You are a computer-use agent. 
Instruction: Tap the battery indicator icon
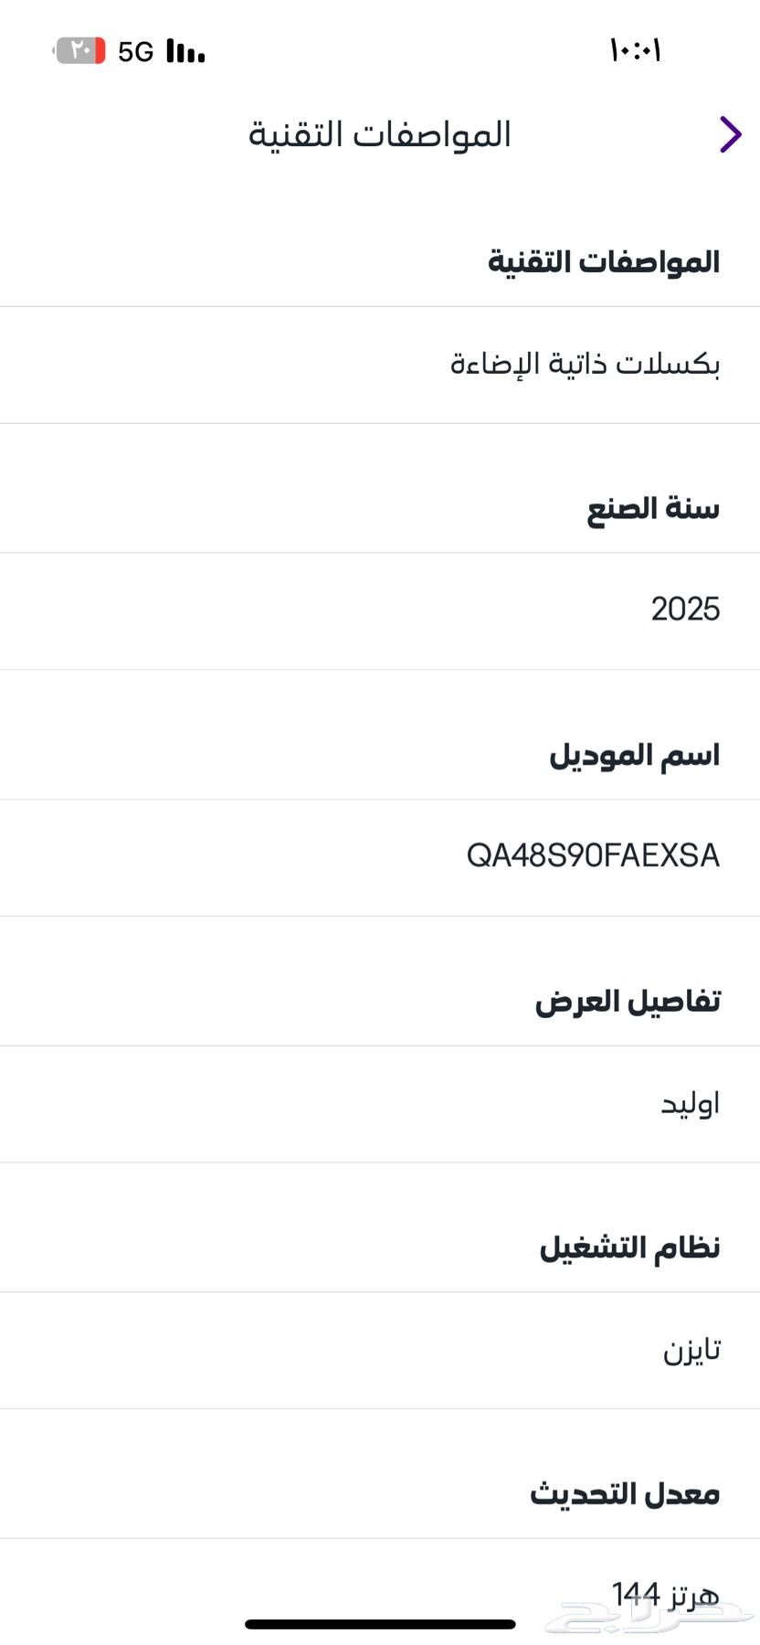click(79, 50)
